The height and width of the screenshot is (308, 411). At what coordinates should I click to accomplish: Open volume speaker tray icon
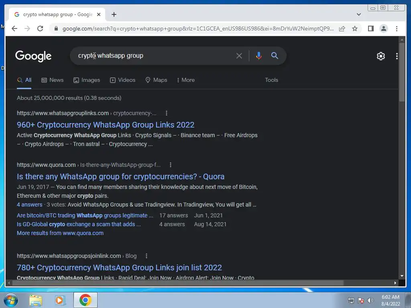(x=370, y=300)
